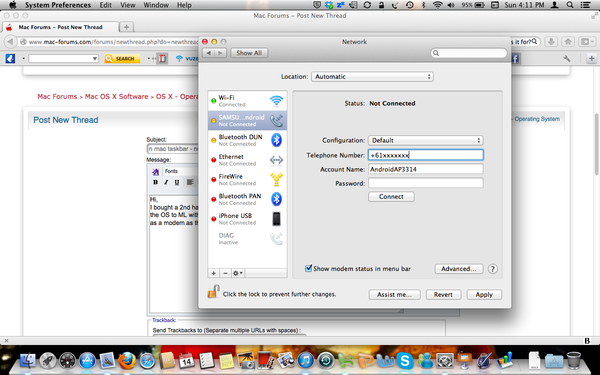
Task: Open Firefox downloads arrow button
Action: click(x=552, y=42)
